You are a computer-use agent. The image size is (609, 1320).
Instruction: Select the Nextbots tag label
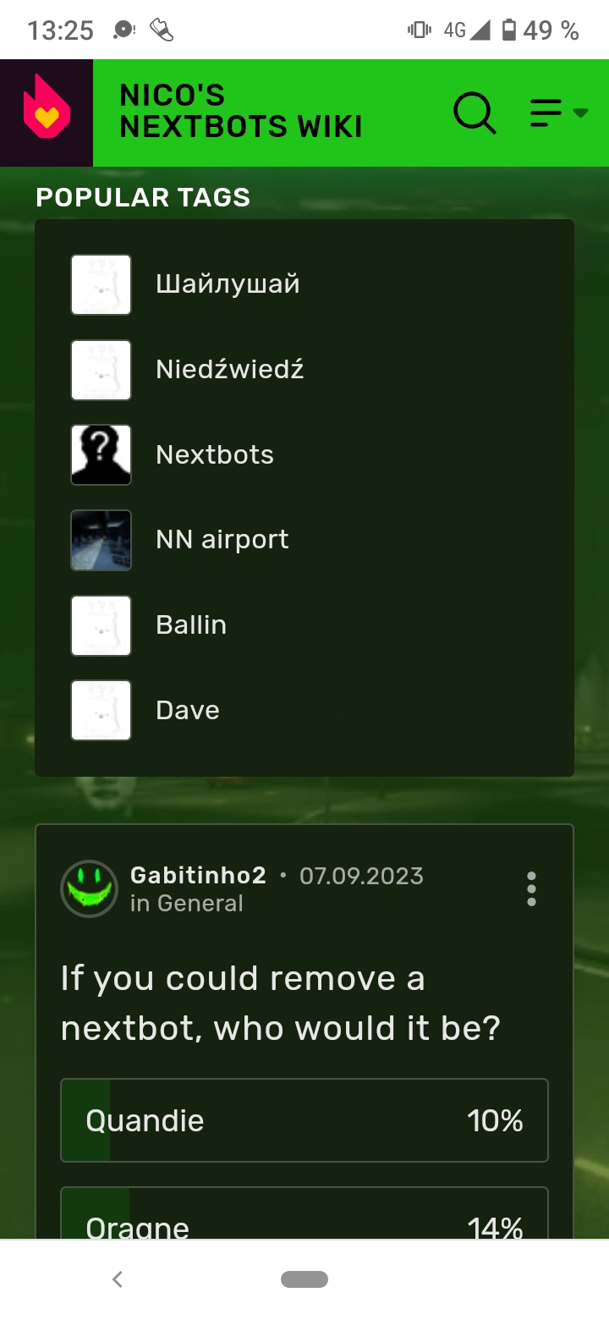pos(215,454)
